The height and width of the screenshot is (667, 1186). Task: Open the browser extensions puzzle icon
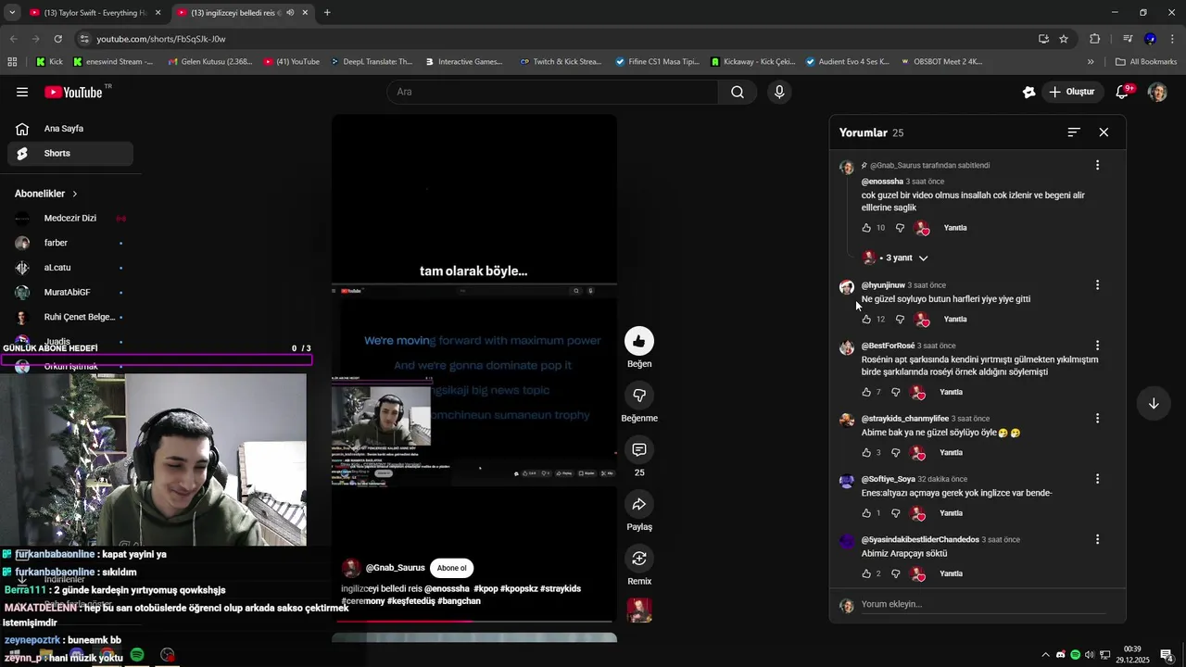coord(1095,39)
